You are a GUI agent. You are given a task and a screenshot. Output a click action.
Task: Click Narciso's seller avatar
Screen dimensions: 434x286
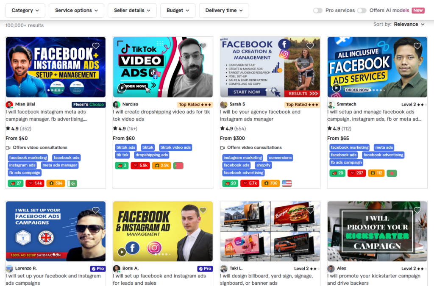click(117, 105)
